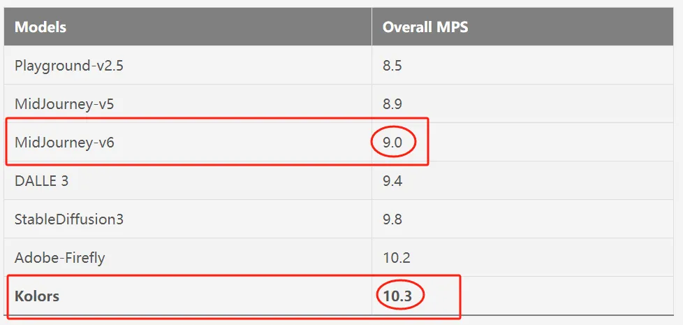Click the 9.0 score for MidJourney-v6

tap(392, 143)
